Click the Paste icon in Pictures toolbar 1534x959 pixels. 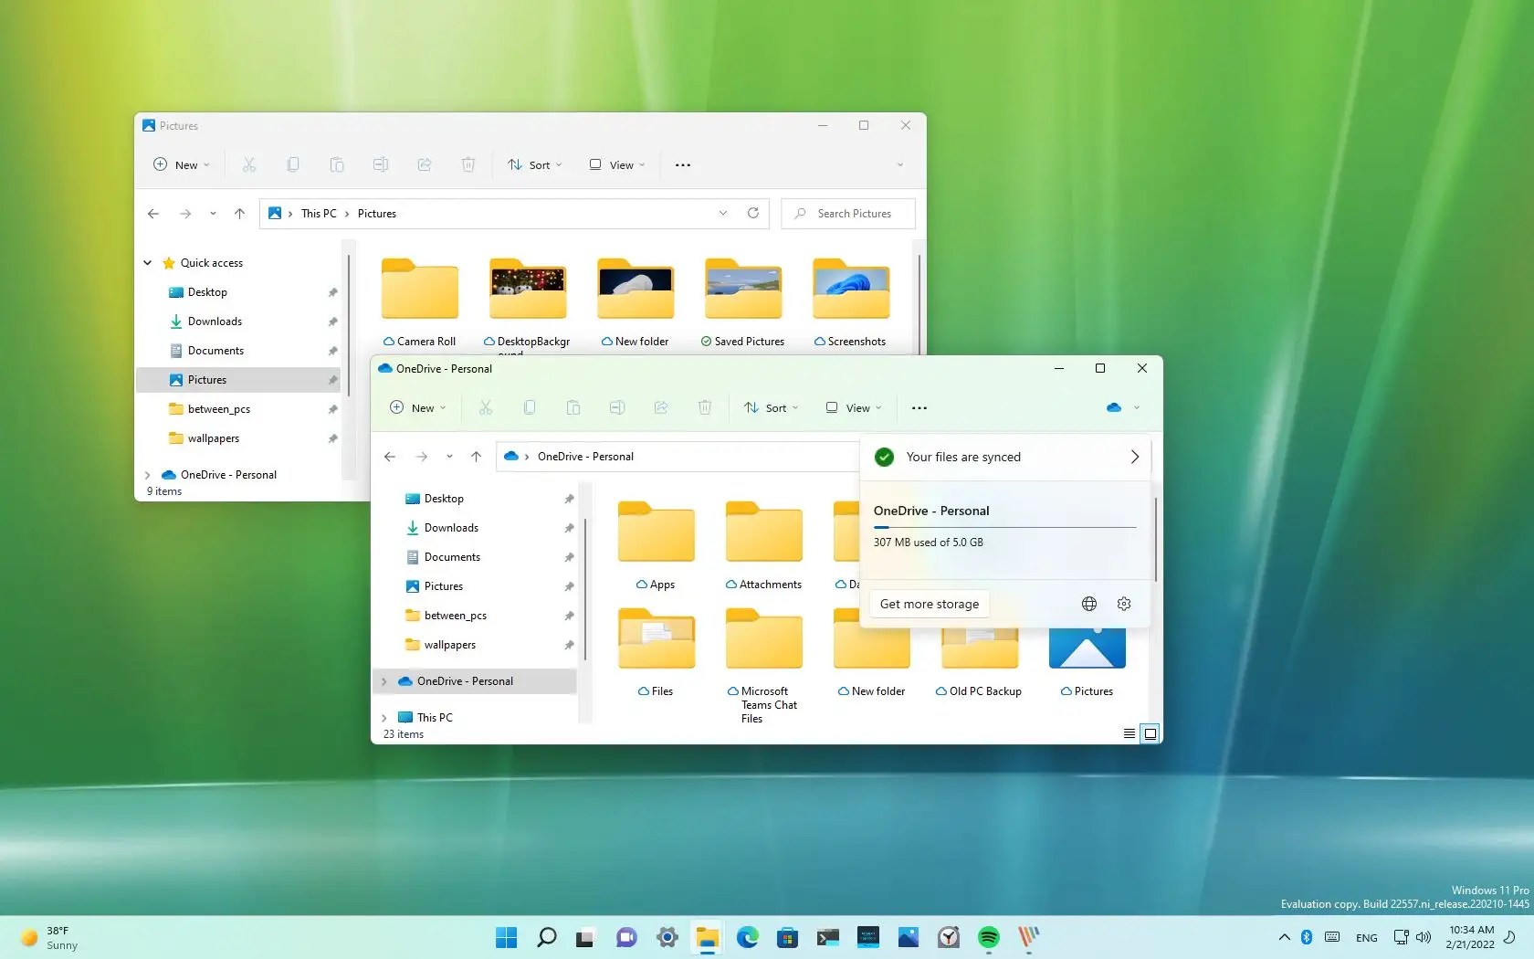tap(337, 164)
